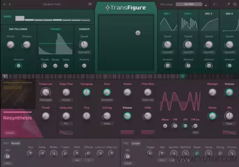The image size is (239, 167).
Task: Open the FX2 Looper effect selector
Action: coord(136,144)
